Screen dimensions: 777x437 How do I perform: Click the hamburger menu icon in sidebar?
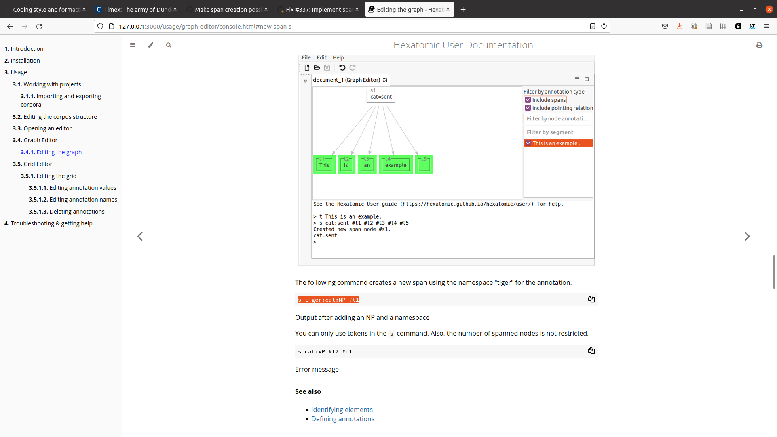(x=132, y=45)
